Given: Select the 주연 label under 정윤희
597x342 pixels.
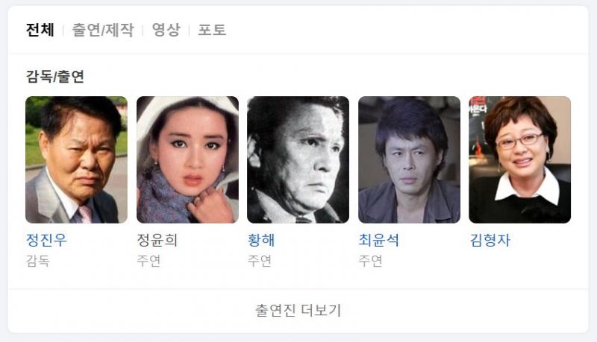Looking at the screenshot, I should tap(149, 261).
